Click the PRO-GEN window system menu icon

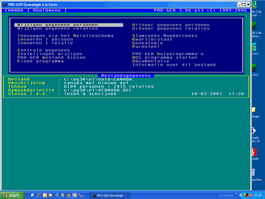[5, 5]
